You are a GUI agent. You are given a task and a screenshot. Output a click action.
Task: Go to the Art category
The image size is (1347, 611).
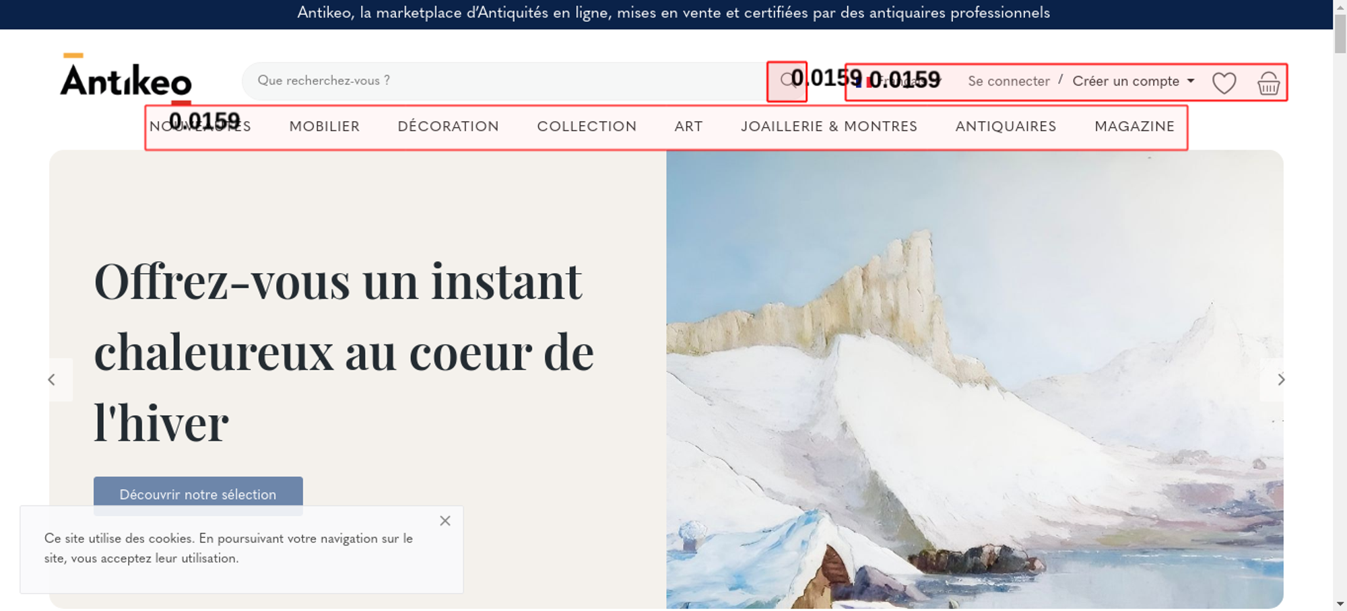click(x=688, y=127)
